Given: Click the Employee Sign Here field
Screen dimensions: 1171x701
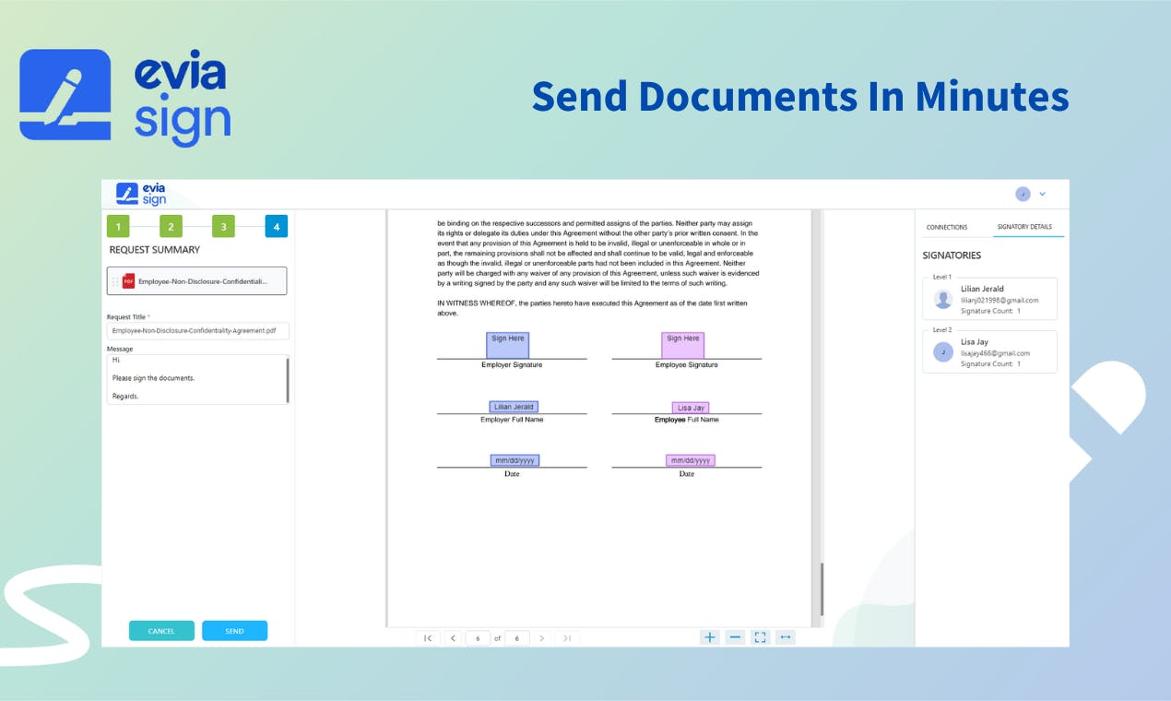Looking at the screenshot, I should coord(683,345).
